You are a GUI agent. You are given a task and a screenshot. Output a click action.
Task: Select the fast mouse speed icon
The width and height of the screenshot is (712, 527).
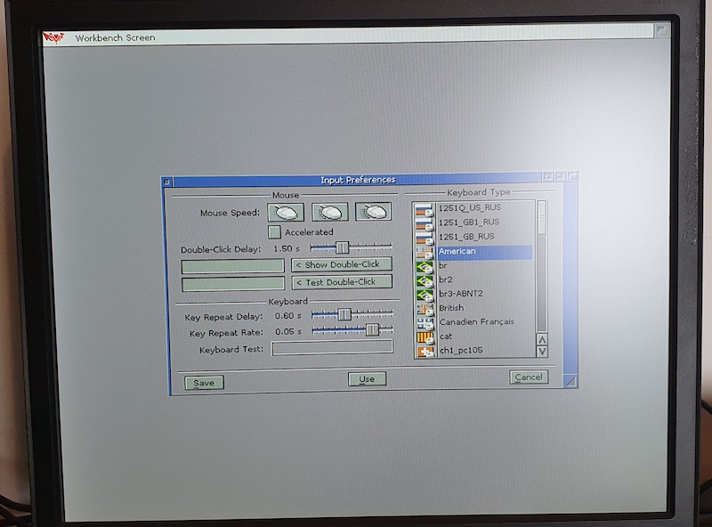pos(374,212)
